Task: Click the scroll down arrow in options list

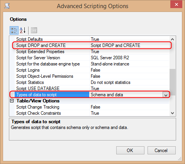Action: tap(173, 113)
